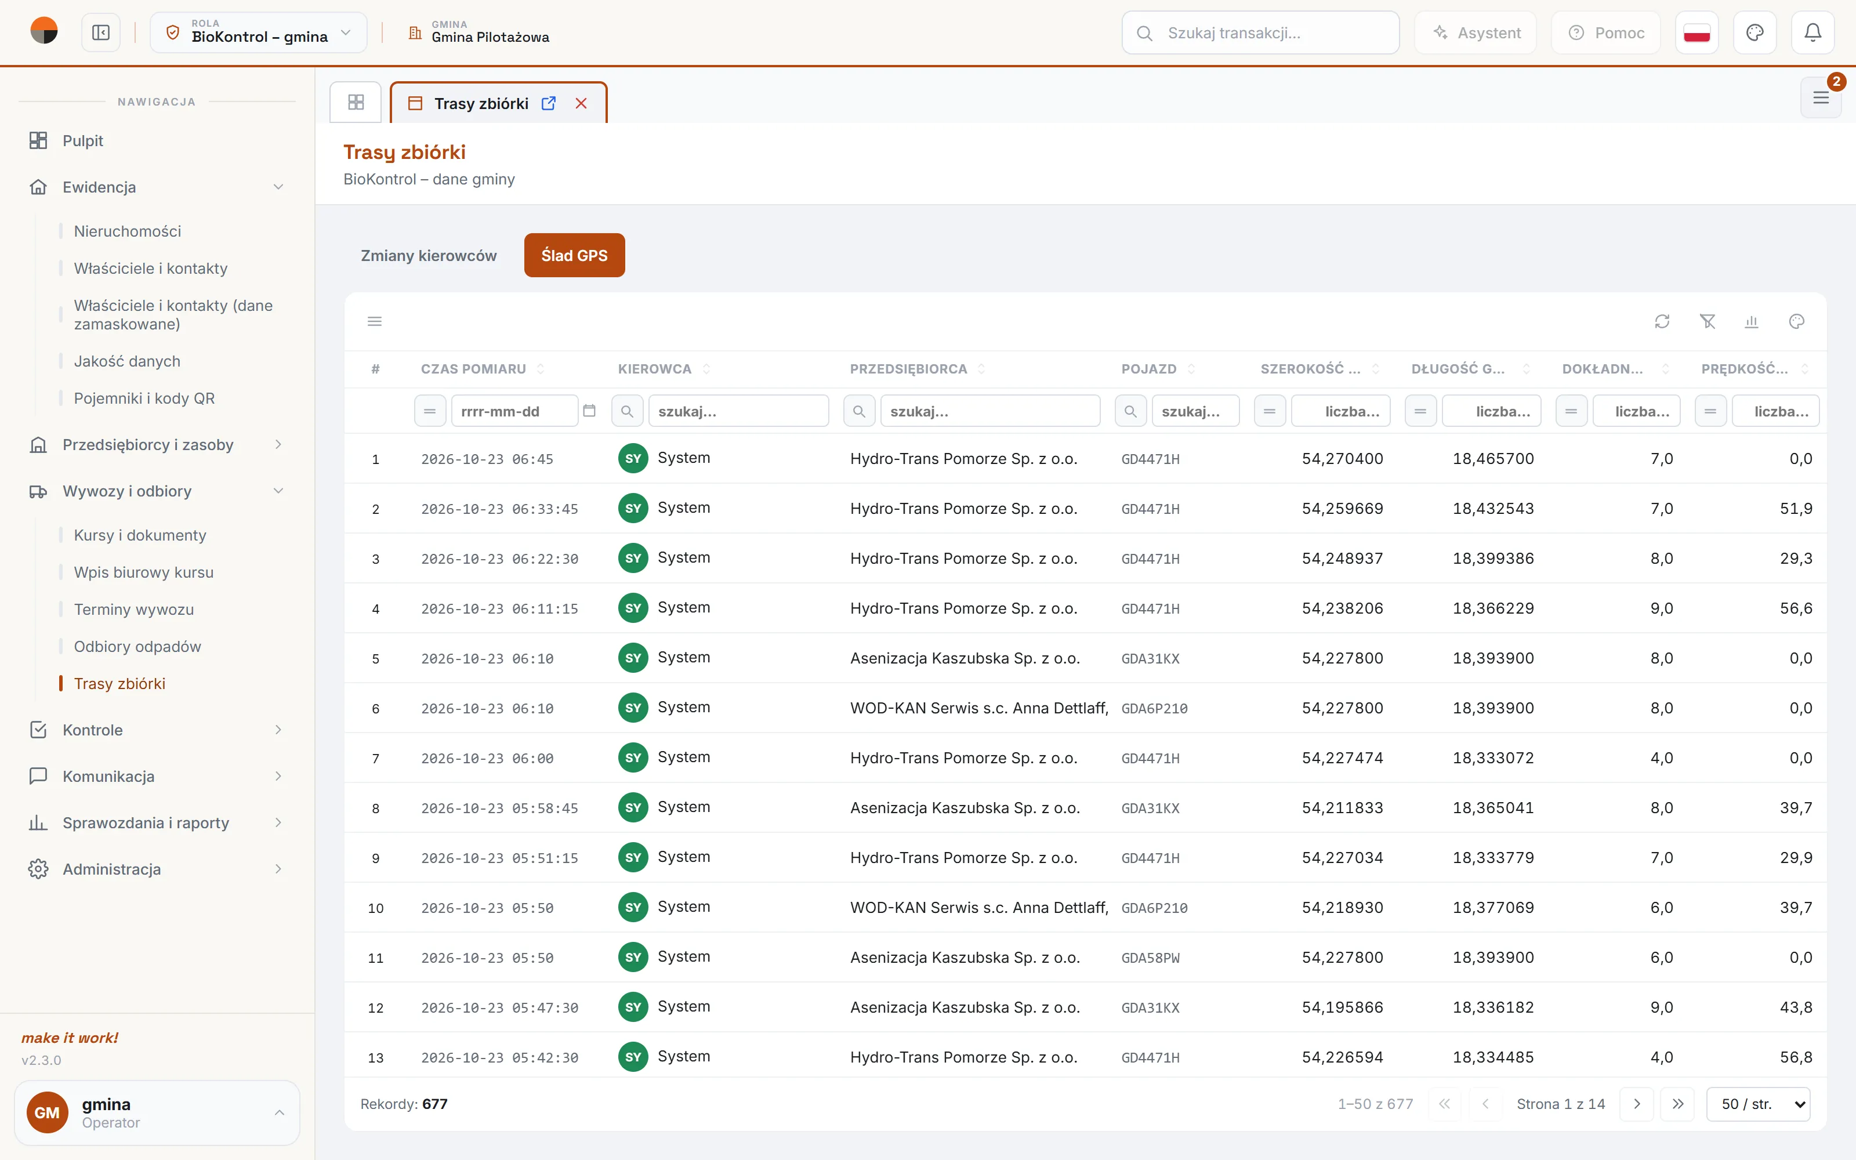
Task: Expand Przedsiębiorcy i zasoby section
Action: click(157, 445)
